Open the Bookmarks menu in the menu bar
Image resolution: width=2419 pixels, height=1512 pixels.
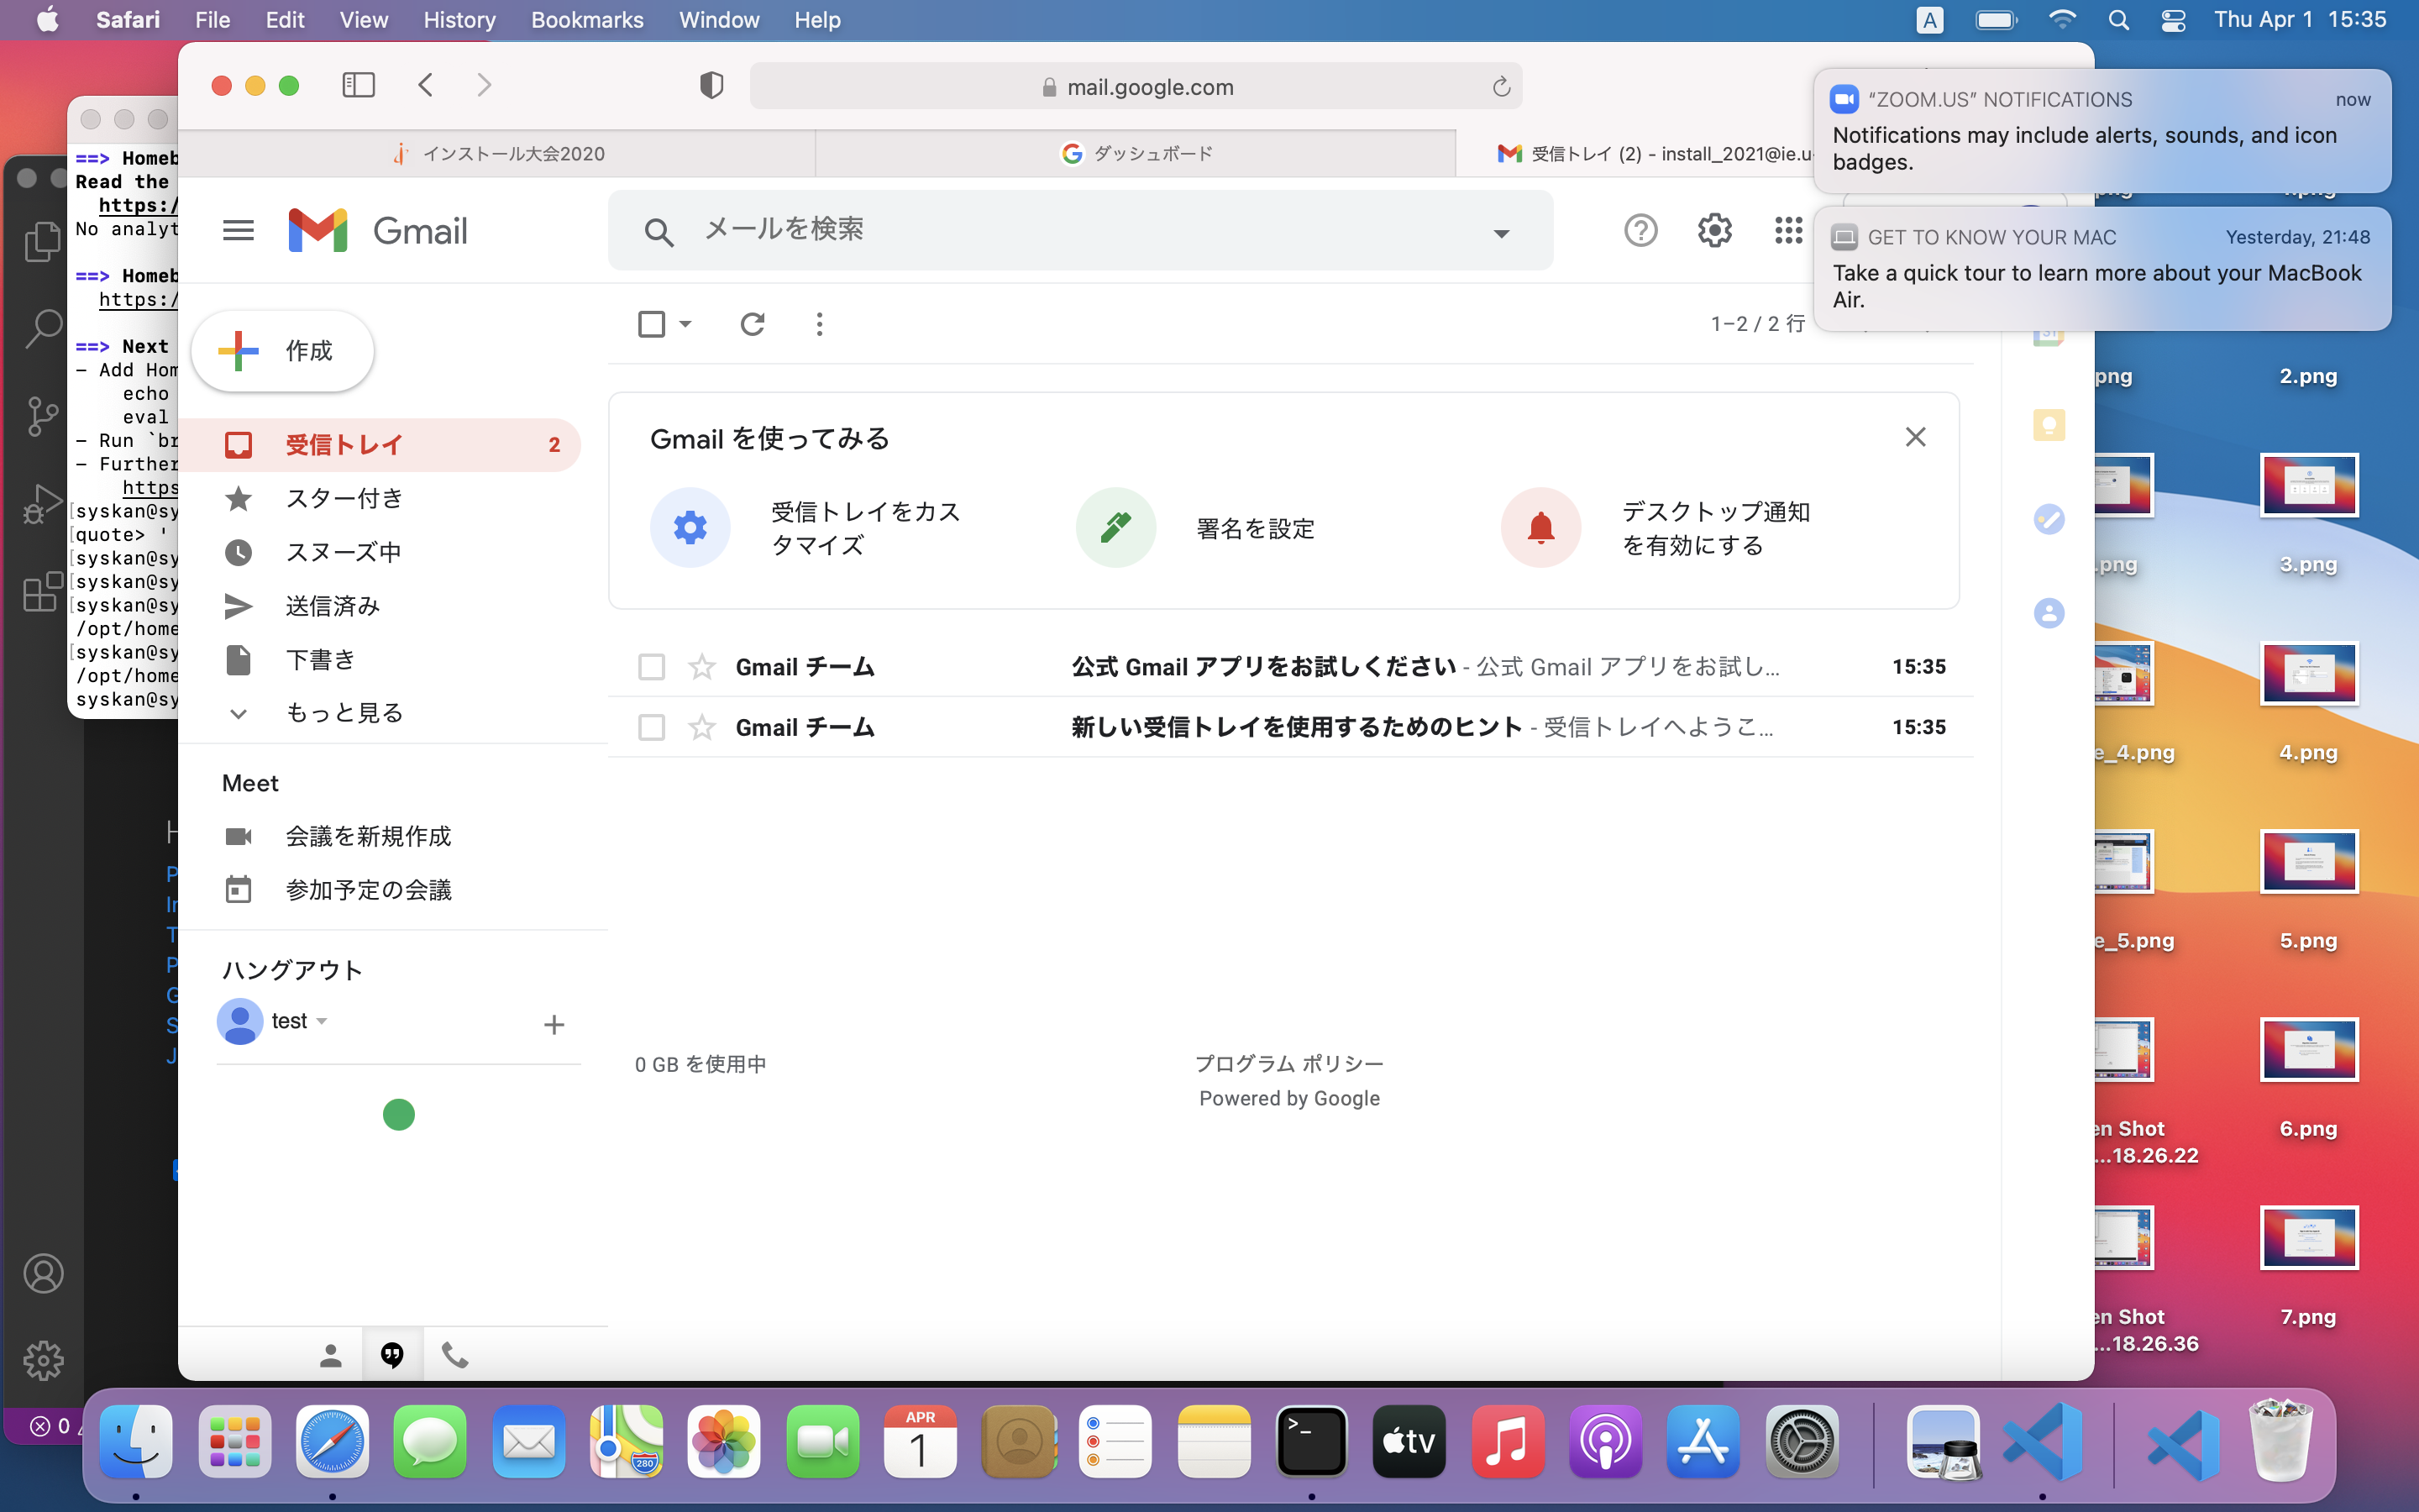587,20
